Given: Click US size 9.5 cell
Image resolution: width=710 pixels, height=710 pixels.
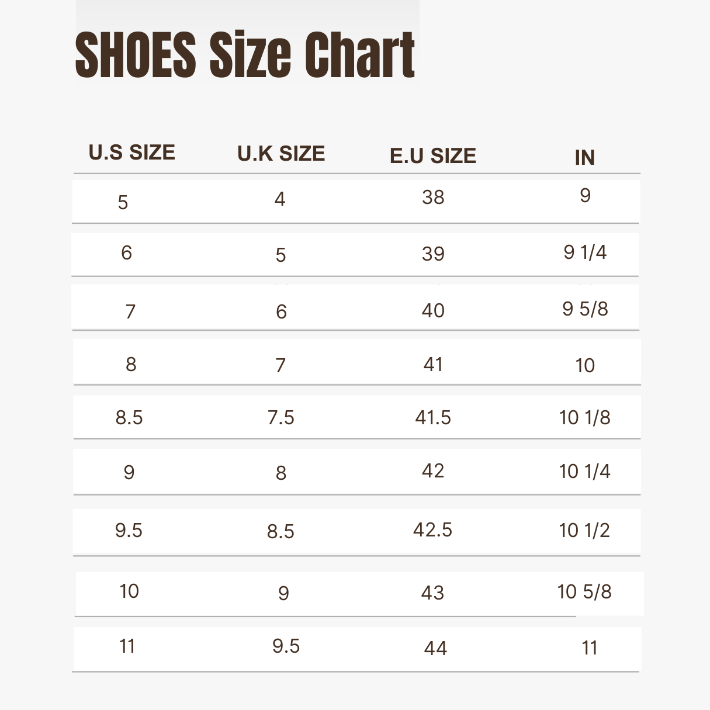Looking at the screenshot, I should click(x=129, y=531).
